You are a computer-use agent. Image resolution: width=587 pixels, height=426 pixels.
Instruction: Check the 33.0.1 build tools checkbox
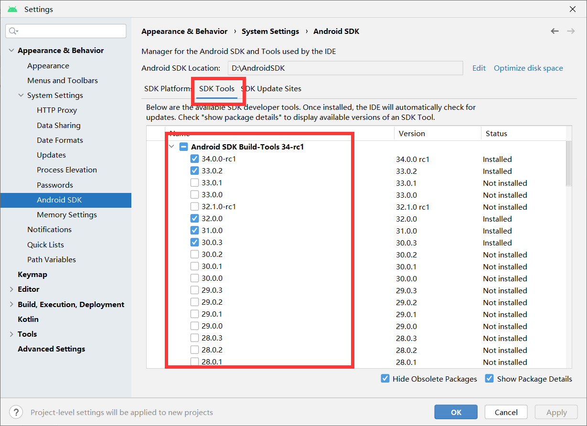click(x=194, y=183)
